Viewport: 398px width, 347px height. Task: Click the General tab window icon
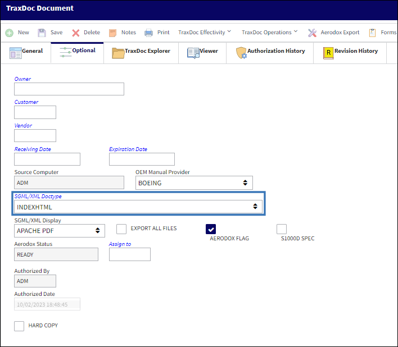[x=16, y=53]
